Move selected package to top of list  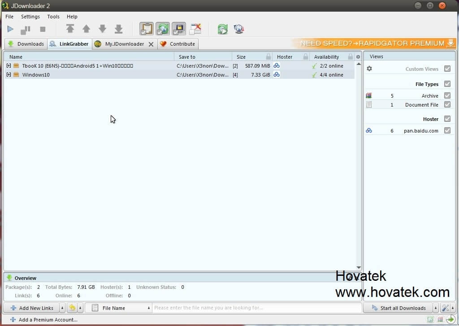pyautogui.click(x=70, y=29)
